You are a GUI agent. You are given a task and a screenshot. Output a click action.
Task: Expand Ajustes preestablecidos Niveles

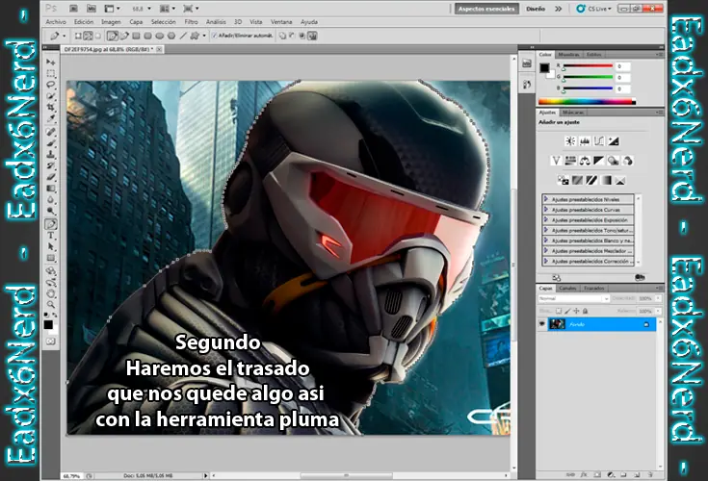coord(546,199)
